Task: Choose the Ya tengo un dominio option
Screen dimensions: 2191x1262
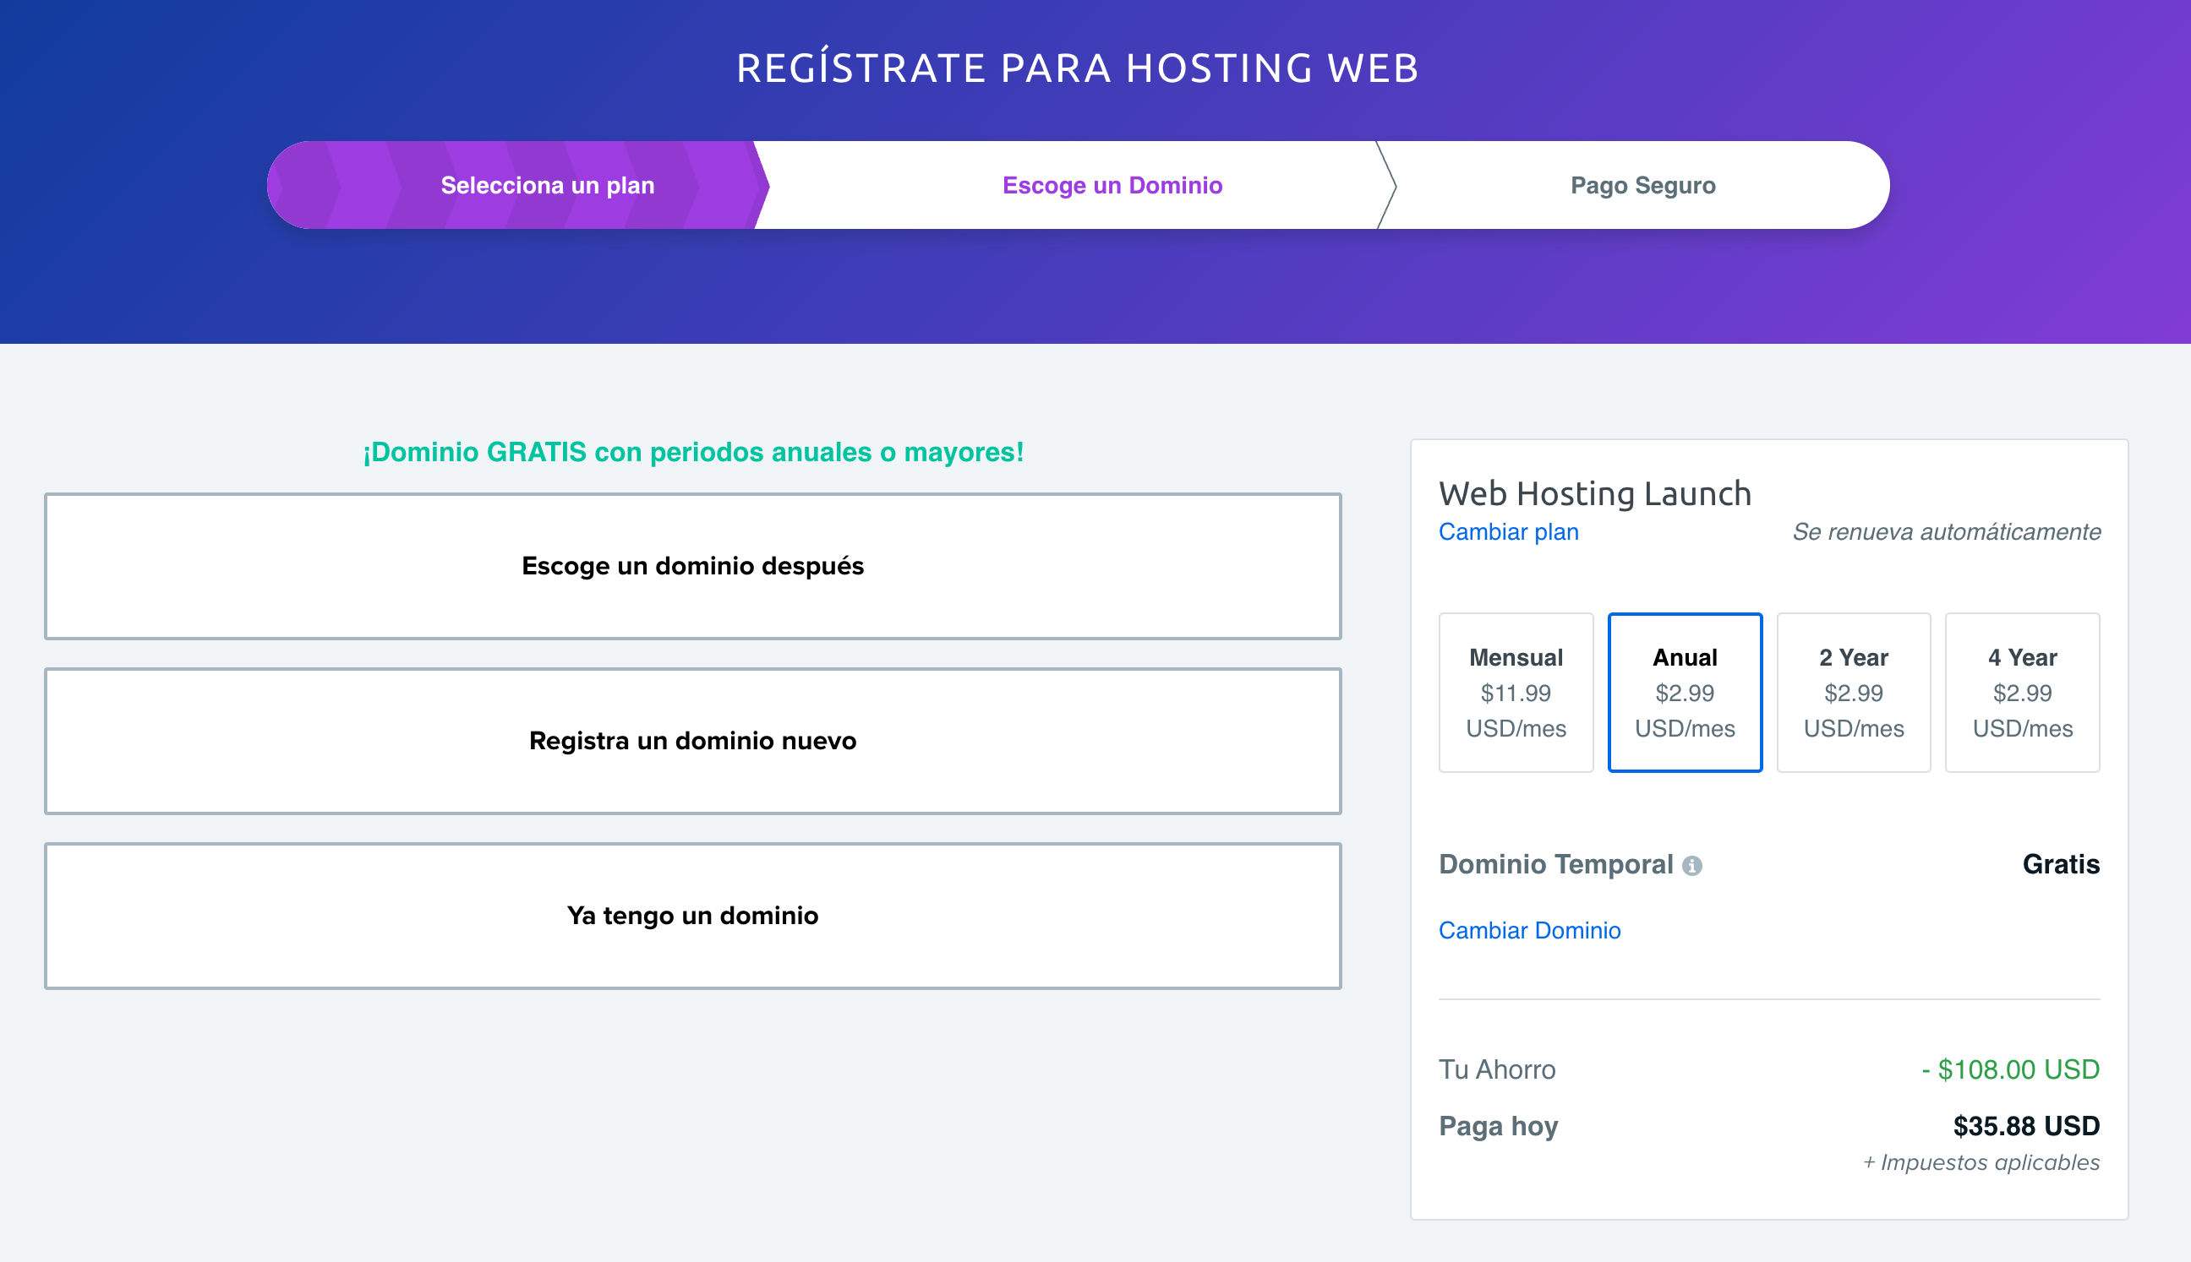Action: pyautogui.click(x=692, y=915)
